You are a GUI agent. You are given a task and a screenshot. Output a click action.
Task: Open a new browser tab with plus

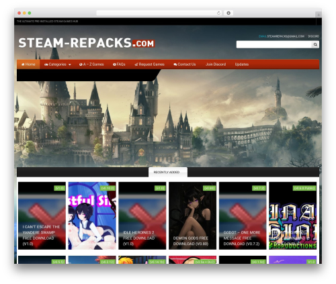tap(319, 15)
